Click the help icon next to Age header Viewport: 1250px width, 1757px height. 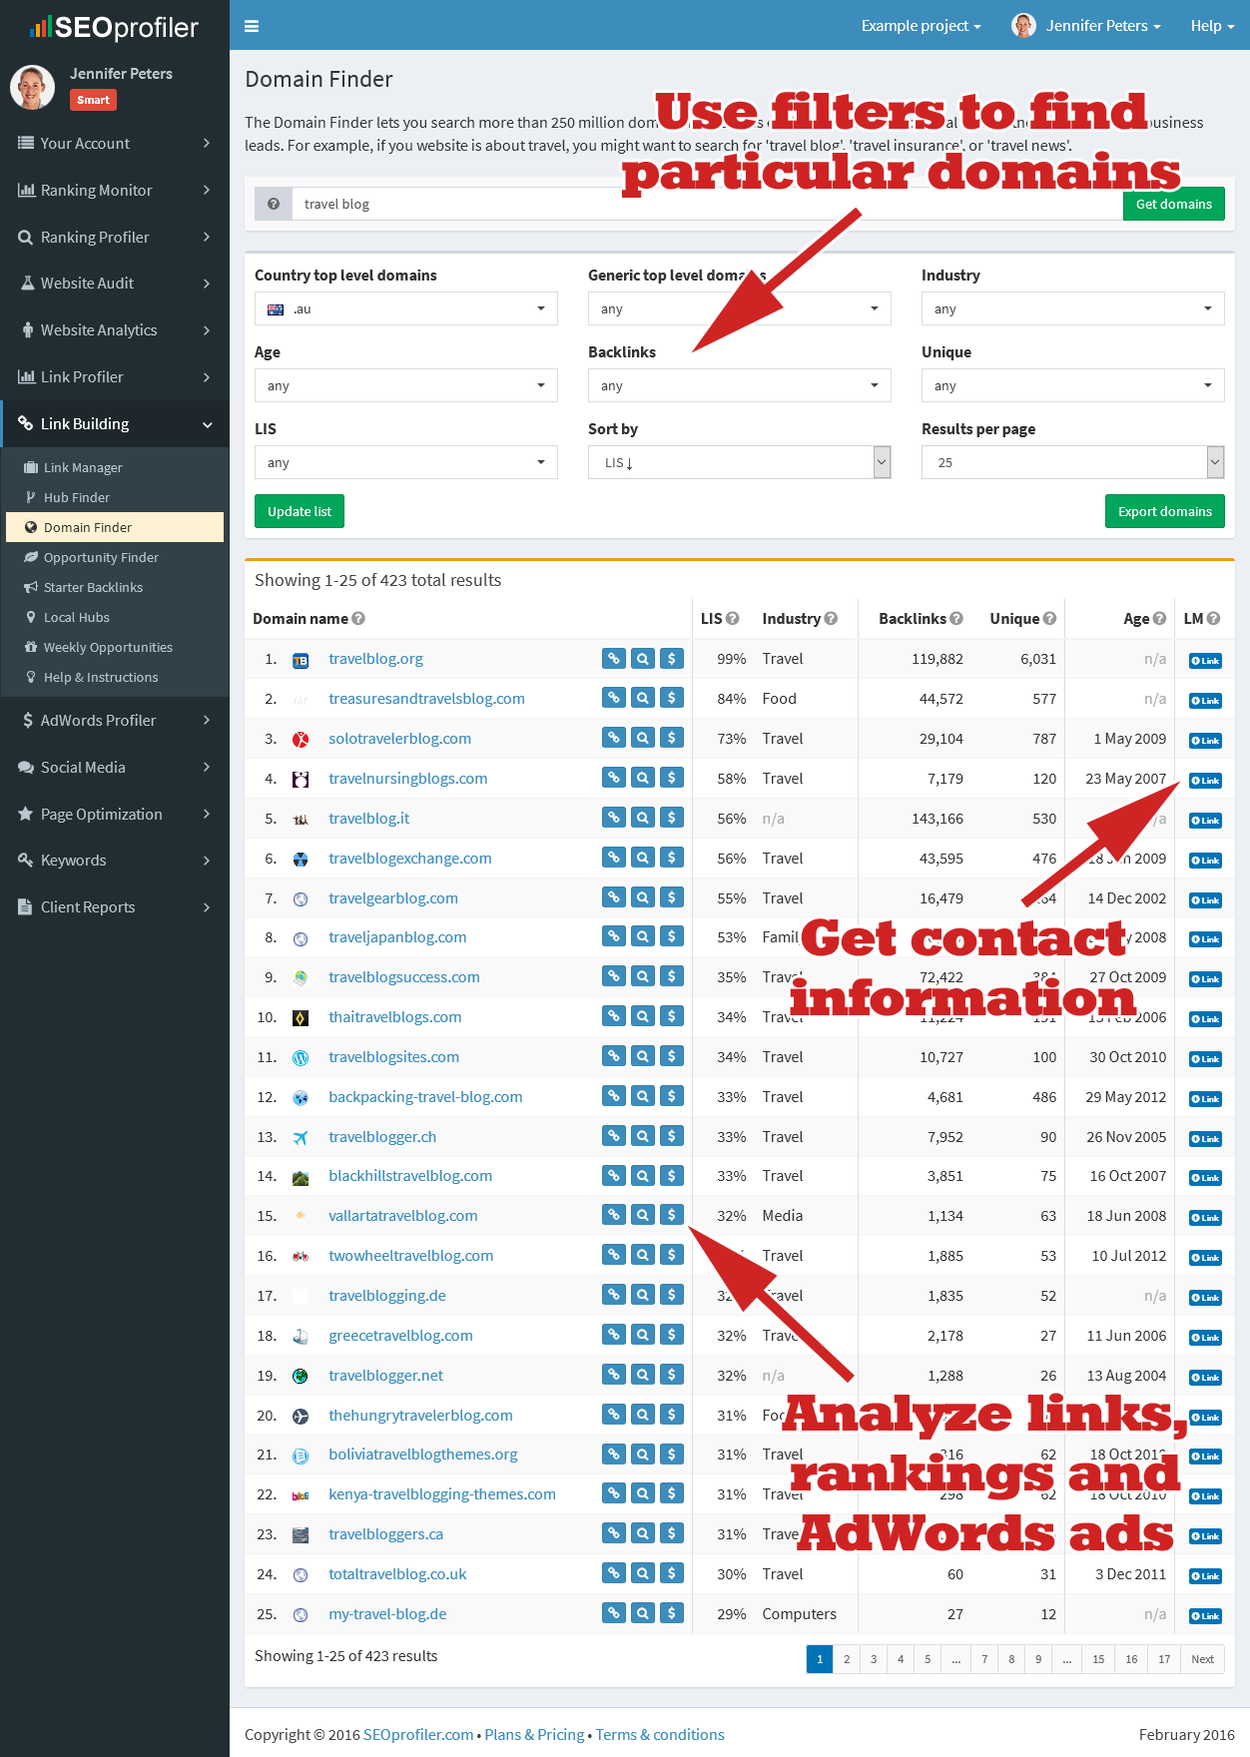click(1159, 619)
